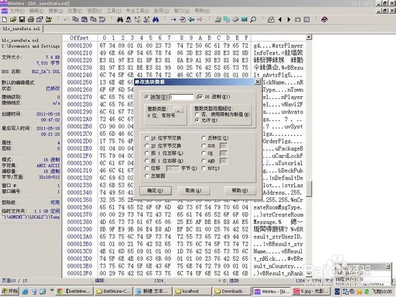The height and width of the screenshot is (297, 396).
Task: Click the add value input field
Action: pyautogui.click(x=182, y=97)
